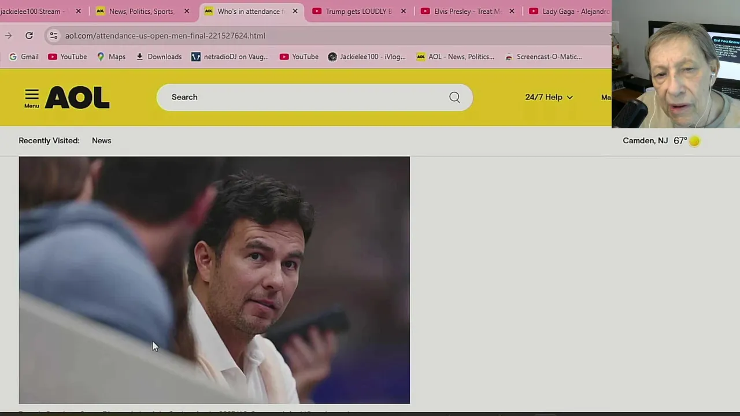
Task: Click the AOL logo
Action: tap(77, 98)
